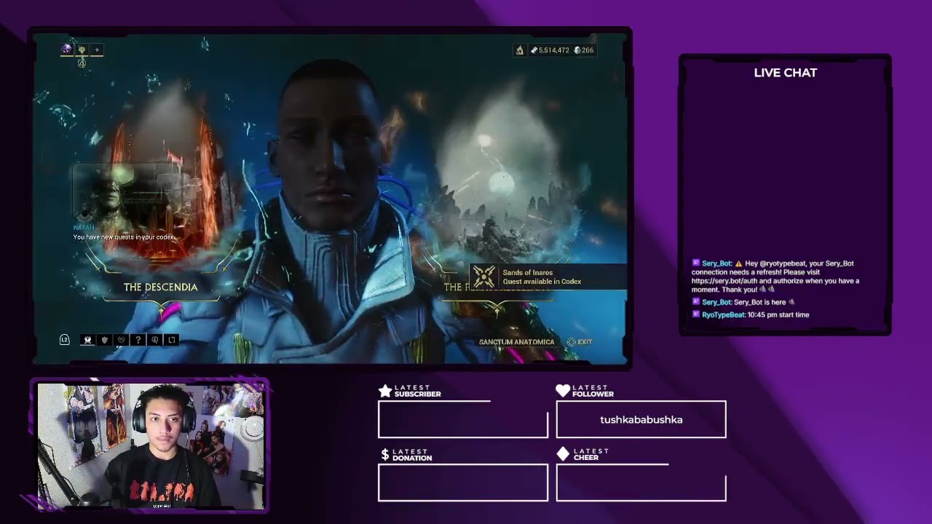Open the gold clan emblem icon
The image size is (932, 524).
(82, 49)
